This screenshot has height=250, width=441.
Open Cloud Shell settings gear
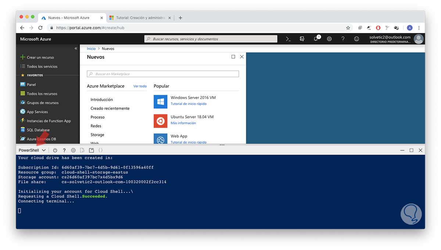73,150
